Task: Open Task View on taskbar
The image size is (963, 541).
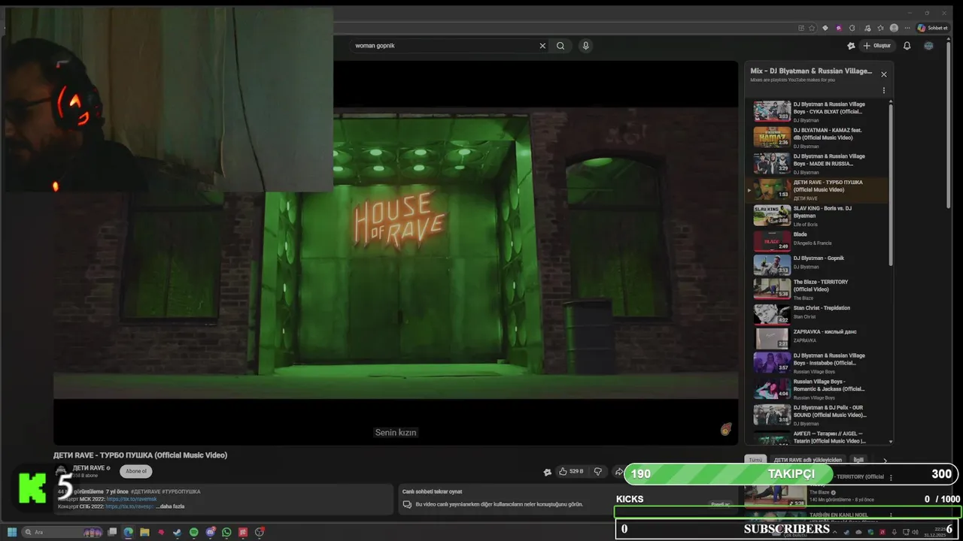Action: pyautogui.click(x=112, y=532)
